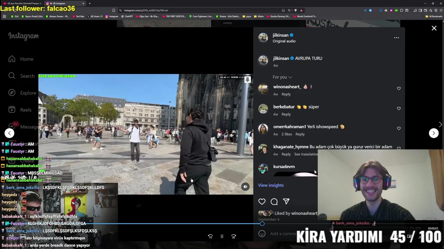Open kursadevrn's profile from the comments

[284, 167]
